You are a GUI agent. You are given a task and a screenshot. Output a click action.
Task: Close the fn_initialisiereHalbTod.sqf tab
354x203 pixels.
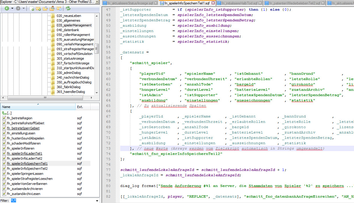[260, 3]
